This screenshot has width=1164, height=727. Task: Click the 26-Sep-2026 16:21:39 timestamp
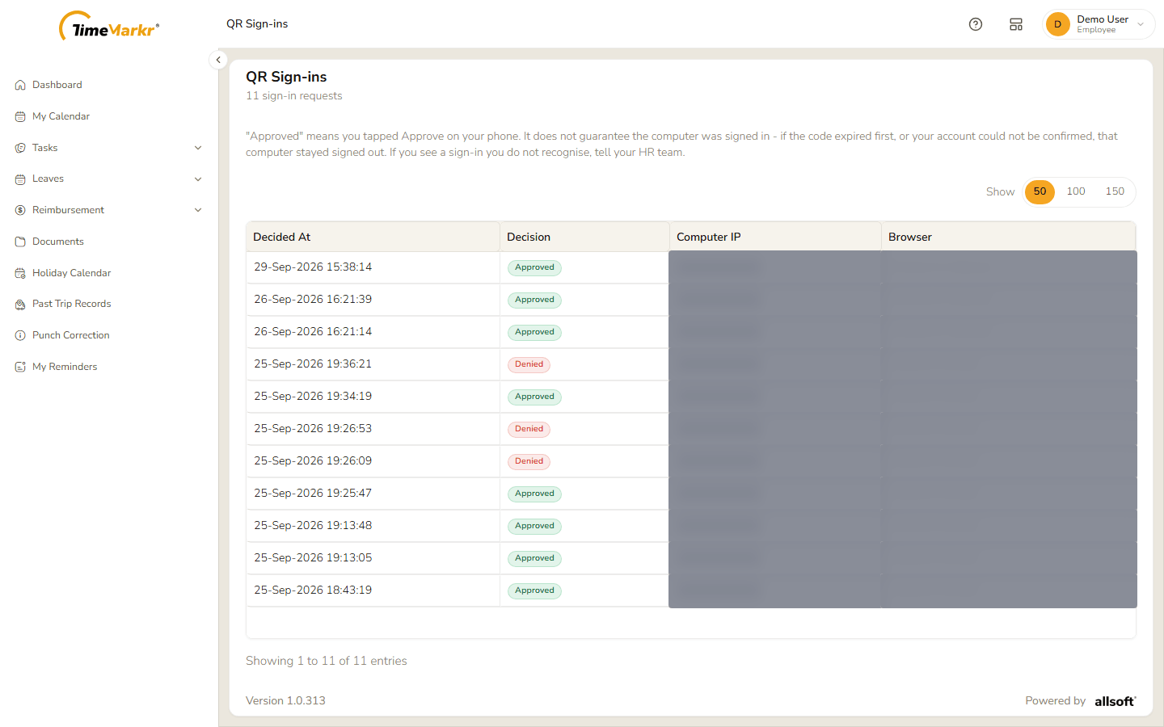click(x=313, y=300)
